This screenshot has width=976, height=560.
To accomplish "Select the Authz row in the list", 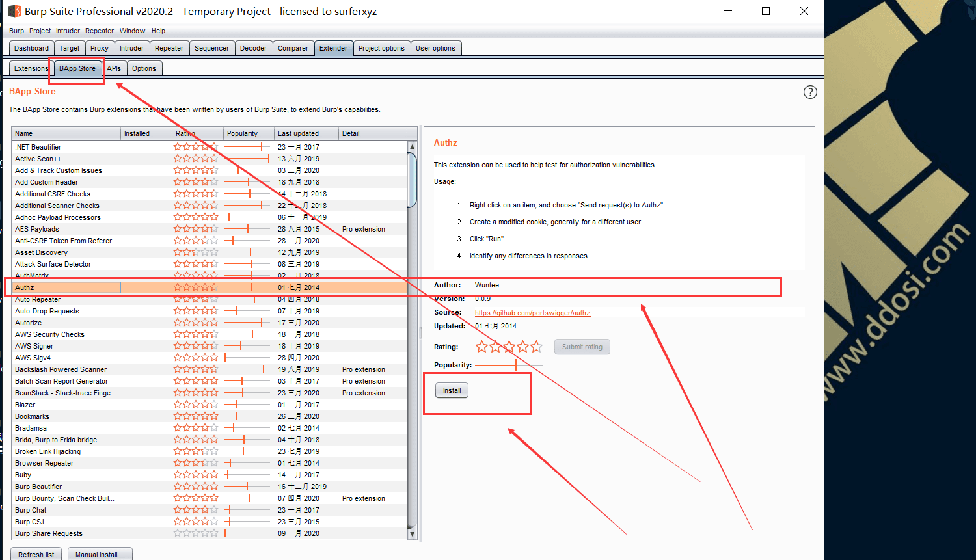I will [x=210, y=287].
